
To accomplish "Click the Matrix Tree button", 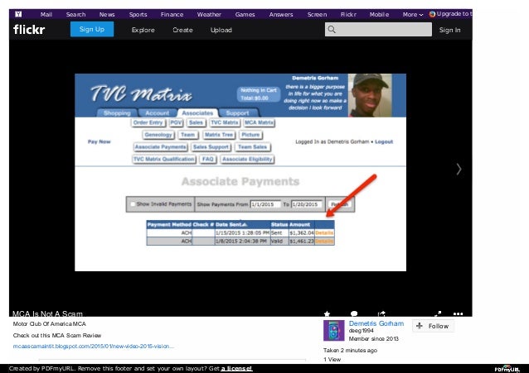I will tap(219, 135).
